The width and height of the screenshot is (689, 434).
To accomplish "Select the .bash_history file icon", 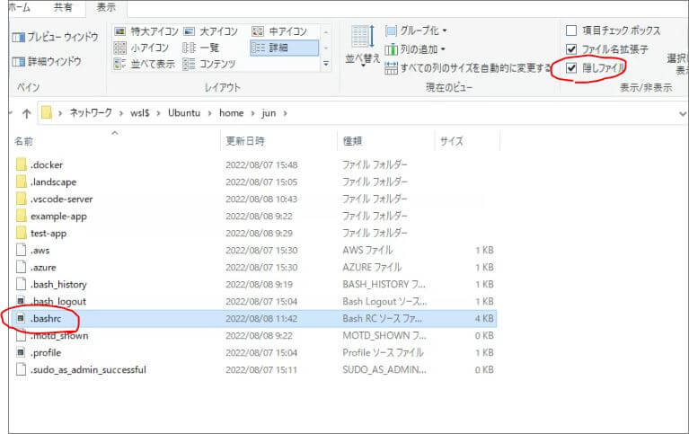I will (x=21, y=284).
